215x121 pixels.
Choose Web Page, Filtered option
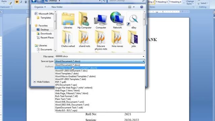(100, 93)
